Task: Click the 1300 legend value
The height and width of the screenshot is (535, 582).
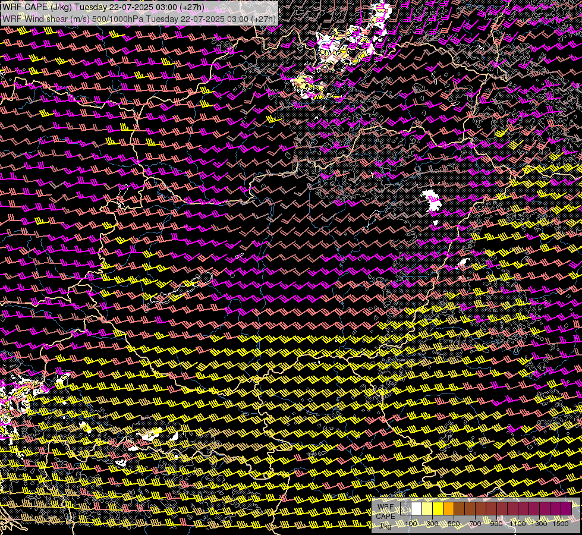Action: click(539, 524)
